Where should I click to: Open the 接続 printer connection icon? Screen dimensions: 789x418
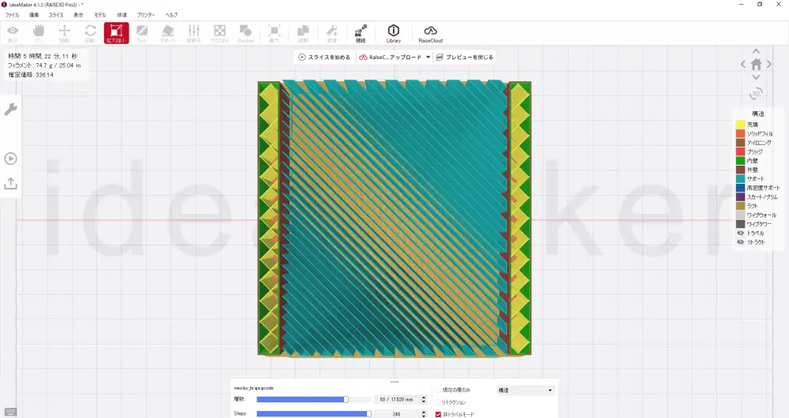pos(361,33)
